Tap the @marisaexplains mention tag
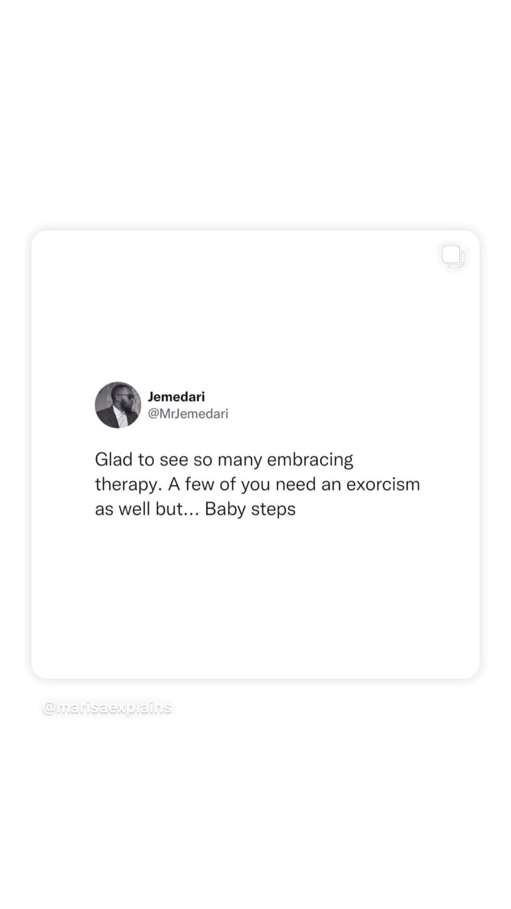 click(107, 707)
